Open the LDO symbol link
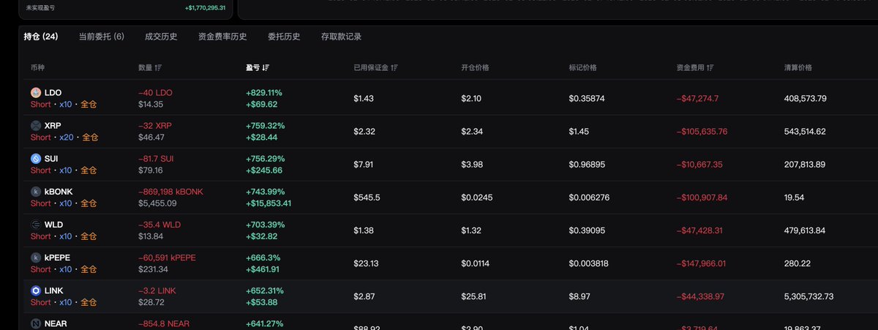 pyautogui.click(x=53, y=93)
